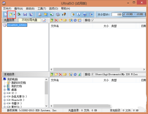
Task: Open the 选项(O) menu
Action: tap(54, 9)
